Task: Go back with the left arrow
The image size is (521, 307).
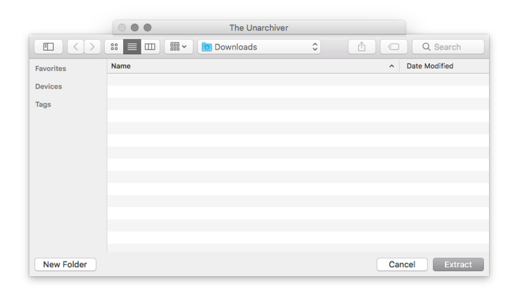Action: 76,47
